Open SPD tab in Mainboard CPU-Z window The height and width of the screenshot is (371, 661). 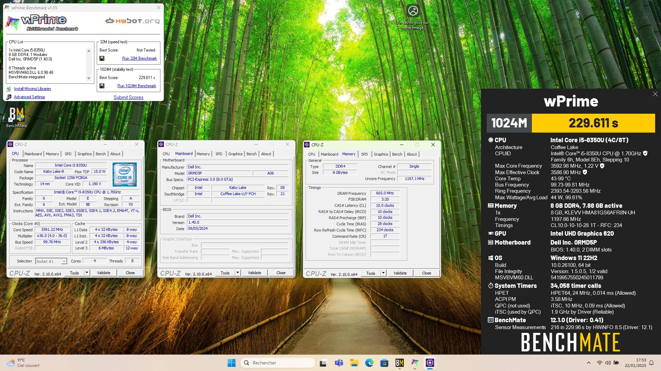[x=219, y=154]
